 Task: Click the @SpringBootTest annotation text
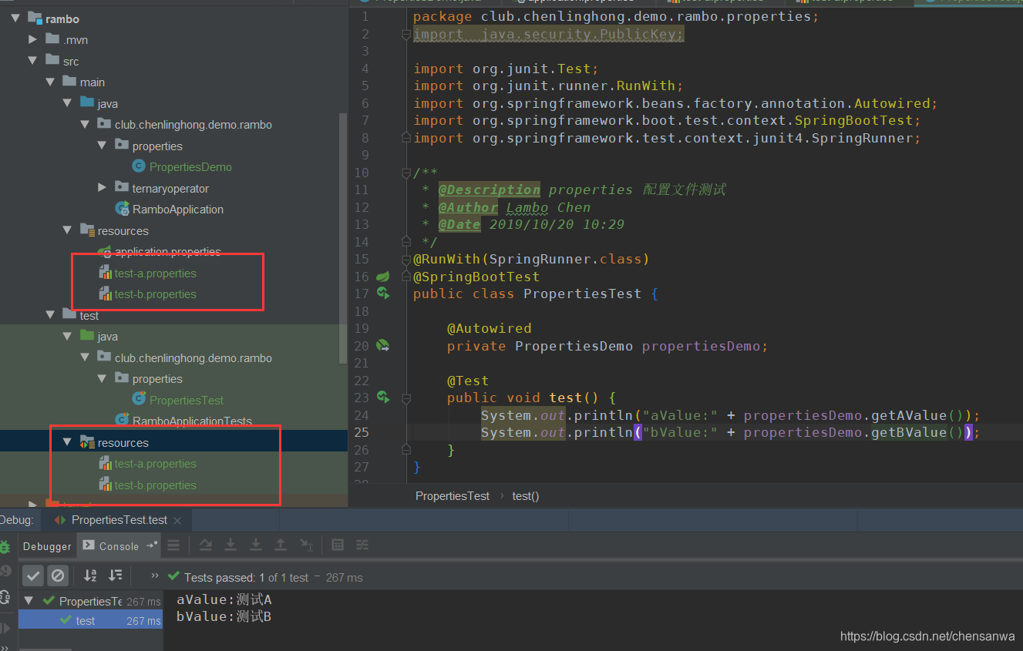coord(476,277)
